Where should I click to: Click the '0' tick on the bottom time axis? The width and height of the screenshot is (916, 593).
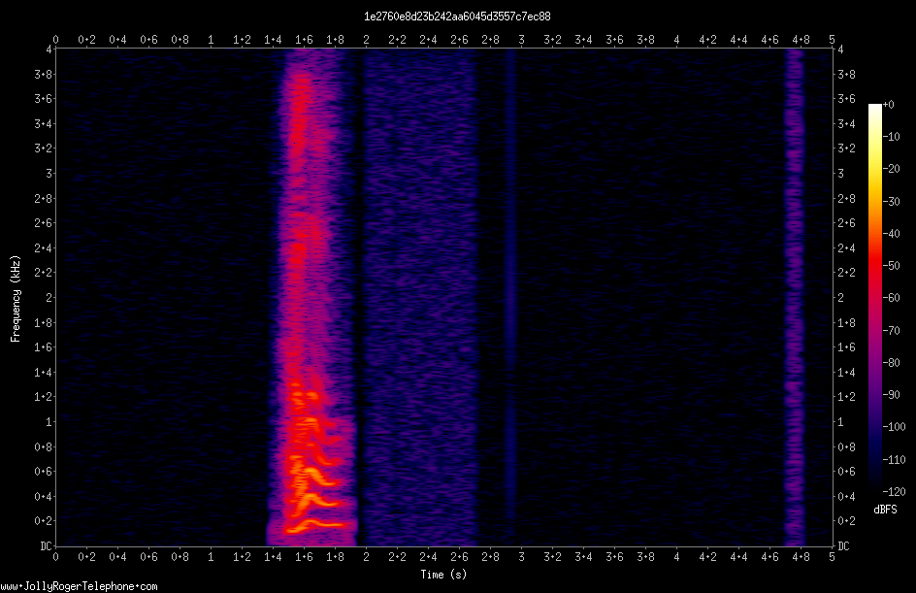click(x=55, y=557)
